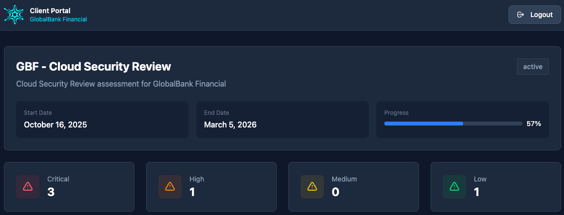This screenshot has width=564, height=215.
Task: Click the active status badge
Action: (532, 67)
